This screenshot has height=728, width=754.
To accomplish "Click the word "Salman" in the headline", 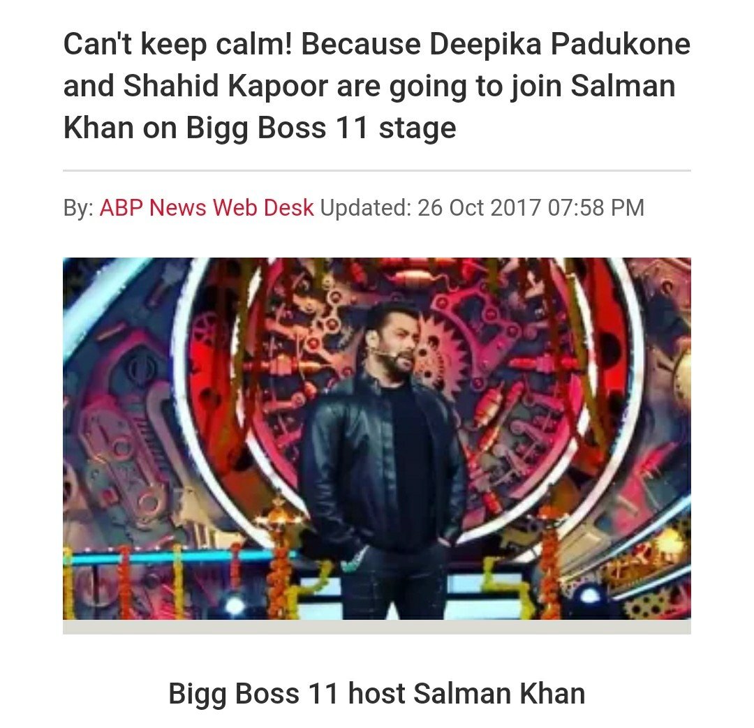I will tap(623, 87).
